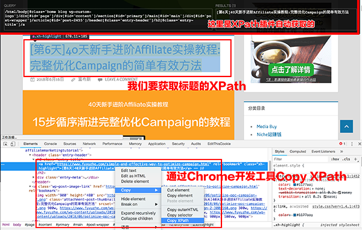Add new style rule with plus icon

356,159
